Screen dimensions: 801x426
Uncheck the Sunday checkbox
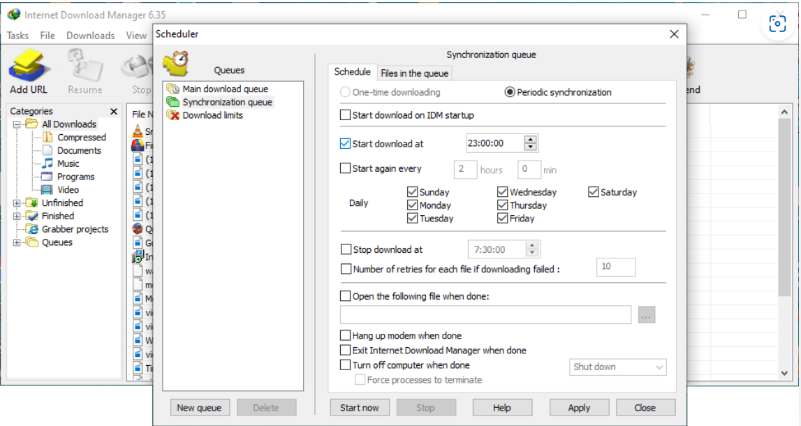(x=412, y=192)
